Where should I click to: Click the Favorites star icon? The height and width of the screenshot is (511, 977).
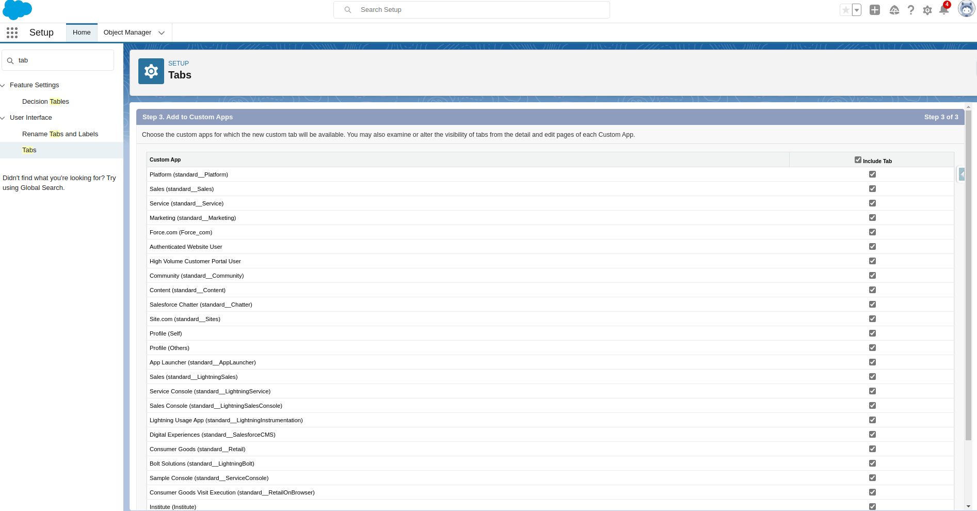tap(845, 10)
